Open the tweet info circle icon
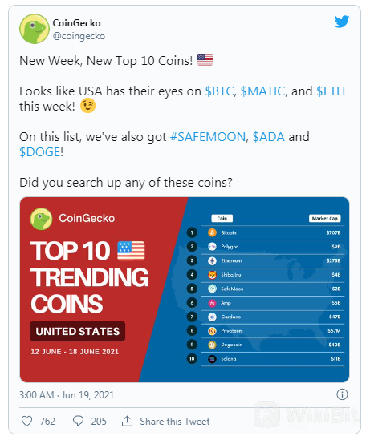Viewport: 370px width, 440px height. tap(342, 394)
